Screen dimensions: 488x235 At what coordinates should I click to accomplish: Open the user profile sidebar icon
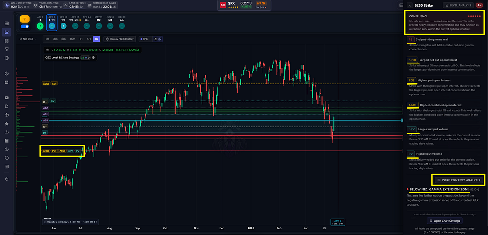[x=6, y=74]
